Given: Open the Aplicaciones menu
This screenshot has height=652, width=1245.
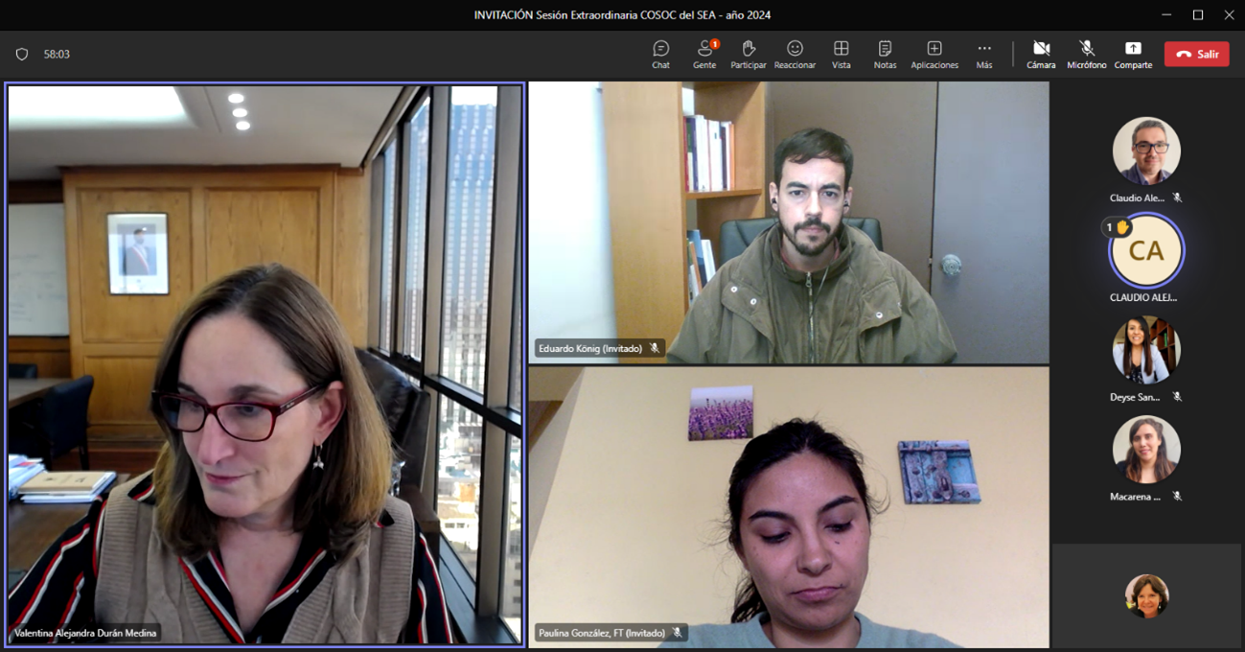Looking at the screenshot, I should pyautogui.click(x=934, y=54).
